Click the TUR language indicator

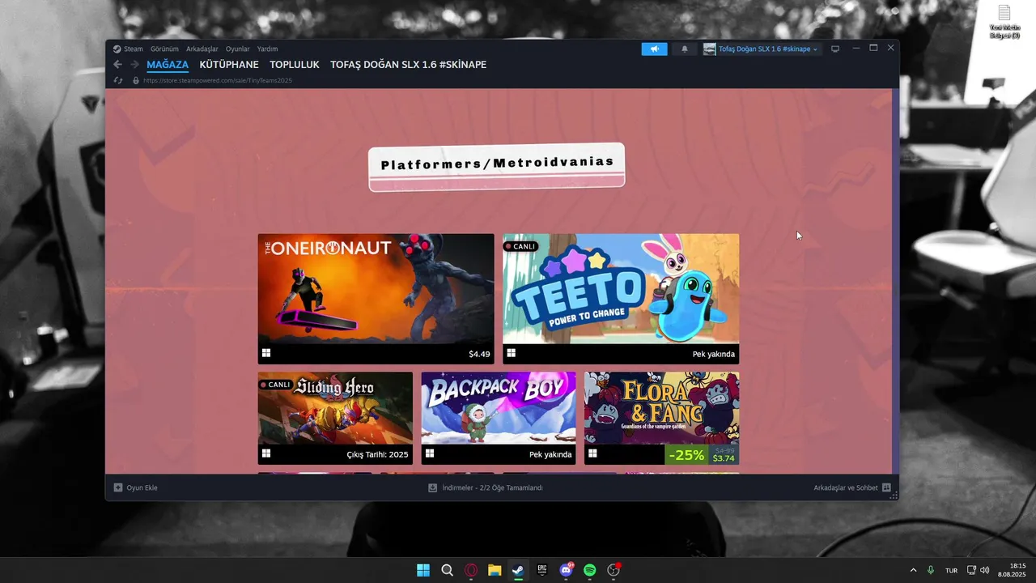point(952,571)
